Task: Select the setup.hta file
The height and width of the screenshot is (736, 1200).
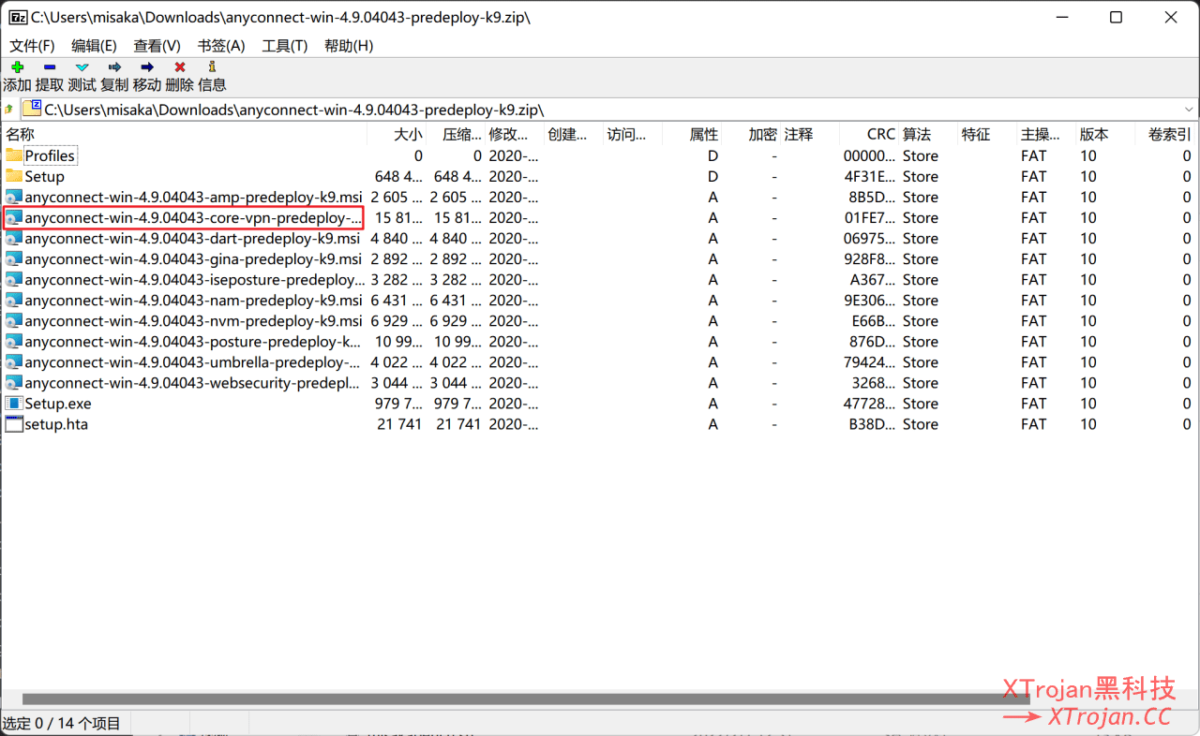Action: [x=56, y=424]
